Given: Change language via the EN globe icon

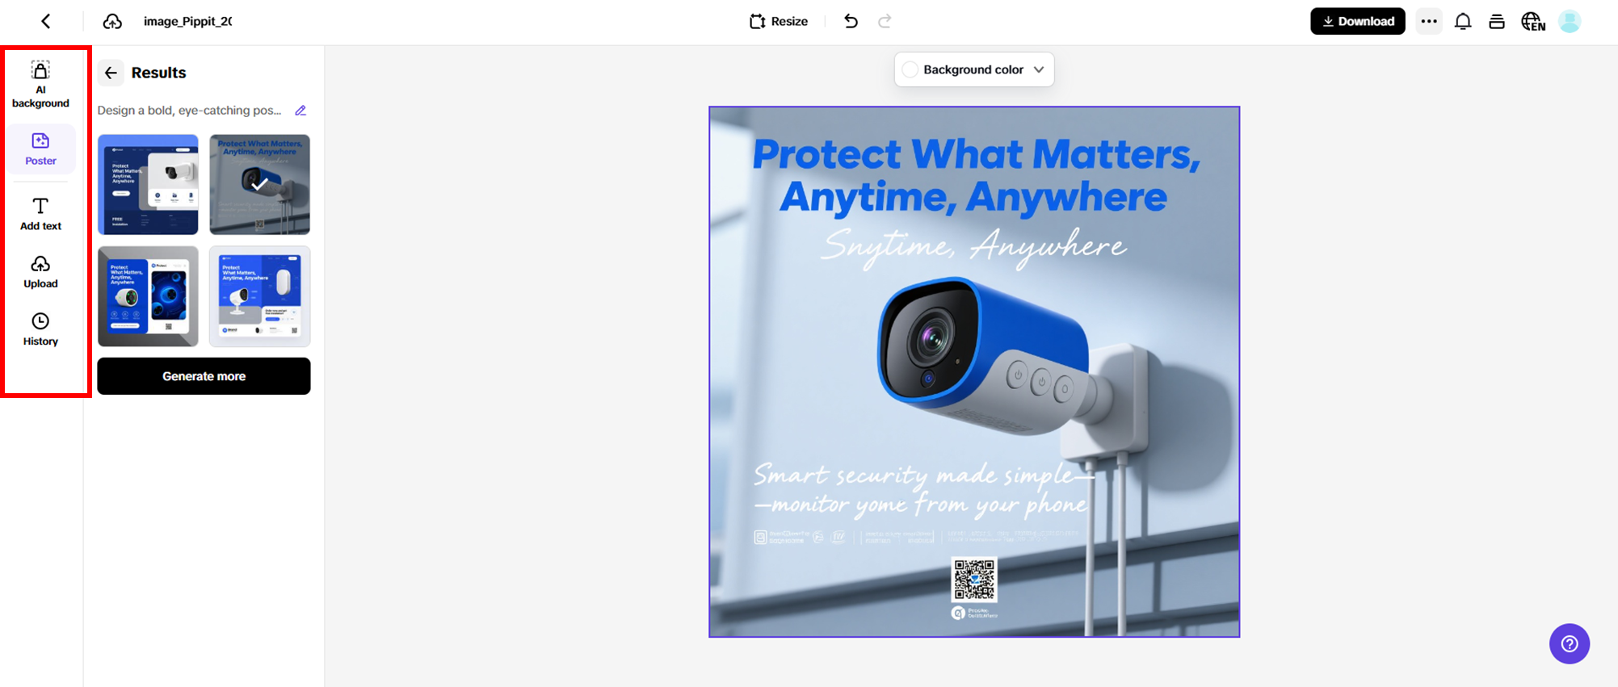Looking at the screenshot, I should point(1532,21).
